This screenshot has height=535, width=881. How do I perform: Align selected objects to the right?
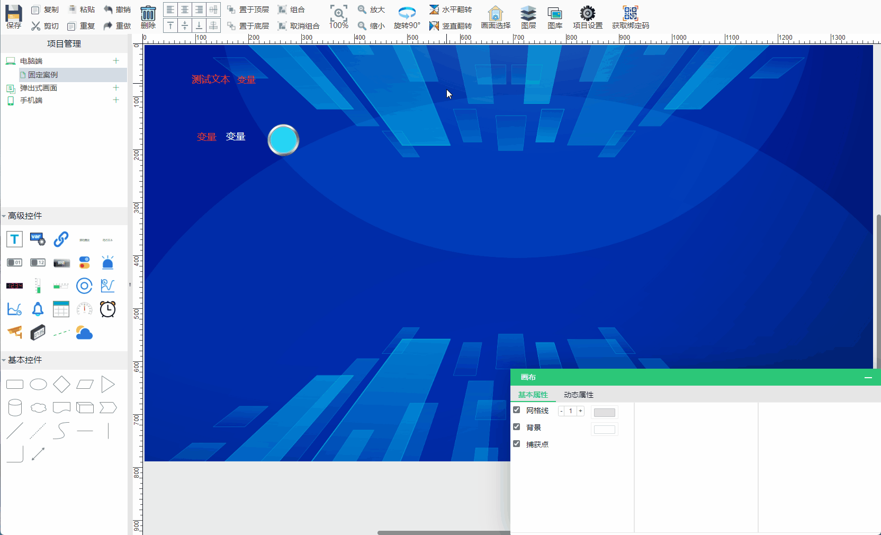[199, 10]
